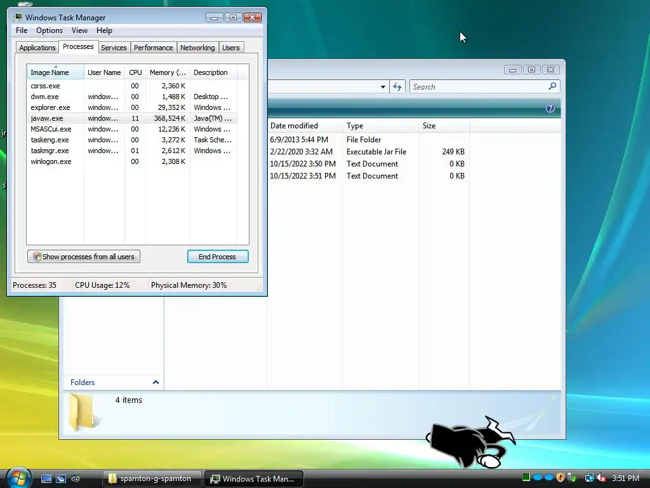Switch to the Applications tab

(x=37, y=48)
